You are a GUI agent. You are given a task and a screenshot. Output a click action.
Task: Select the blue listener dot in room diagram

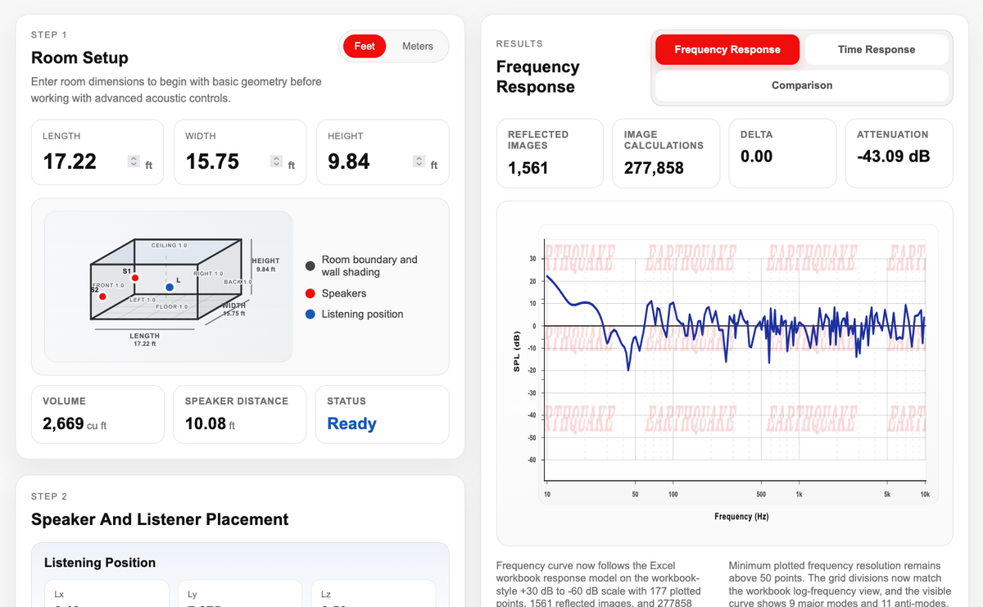point(170,288)
